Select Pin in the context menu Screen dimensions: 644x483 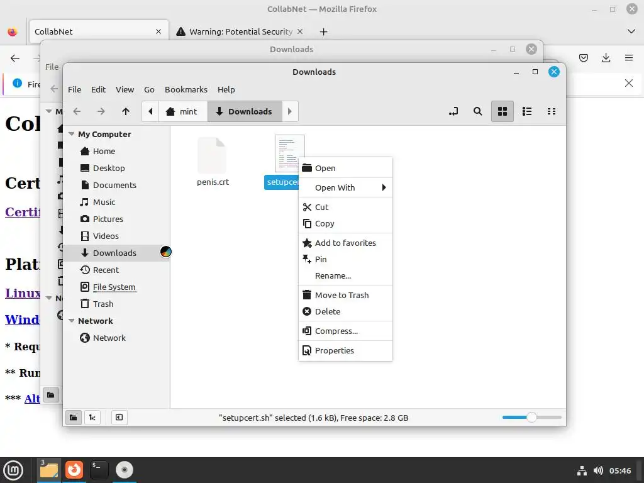click(x=345, y=259)
